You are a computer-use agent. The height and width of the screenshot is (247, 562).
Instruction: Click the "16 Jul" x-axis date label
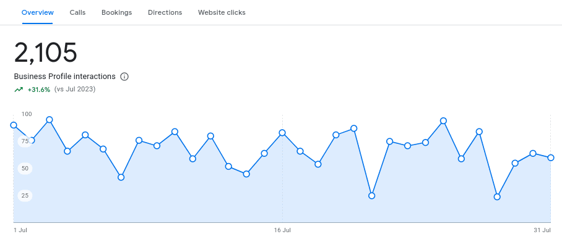(x=282, y=230)
